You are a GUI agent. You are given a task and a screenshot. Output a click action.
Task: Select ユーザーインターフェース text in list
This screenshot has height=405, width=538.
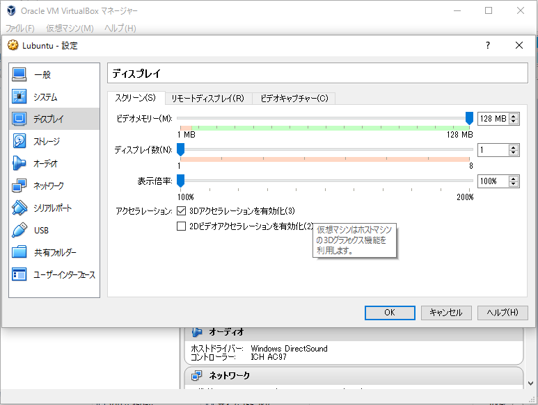tap(65, 275)
